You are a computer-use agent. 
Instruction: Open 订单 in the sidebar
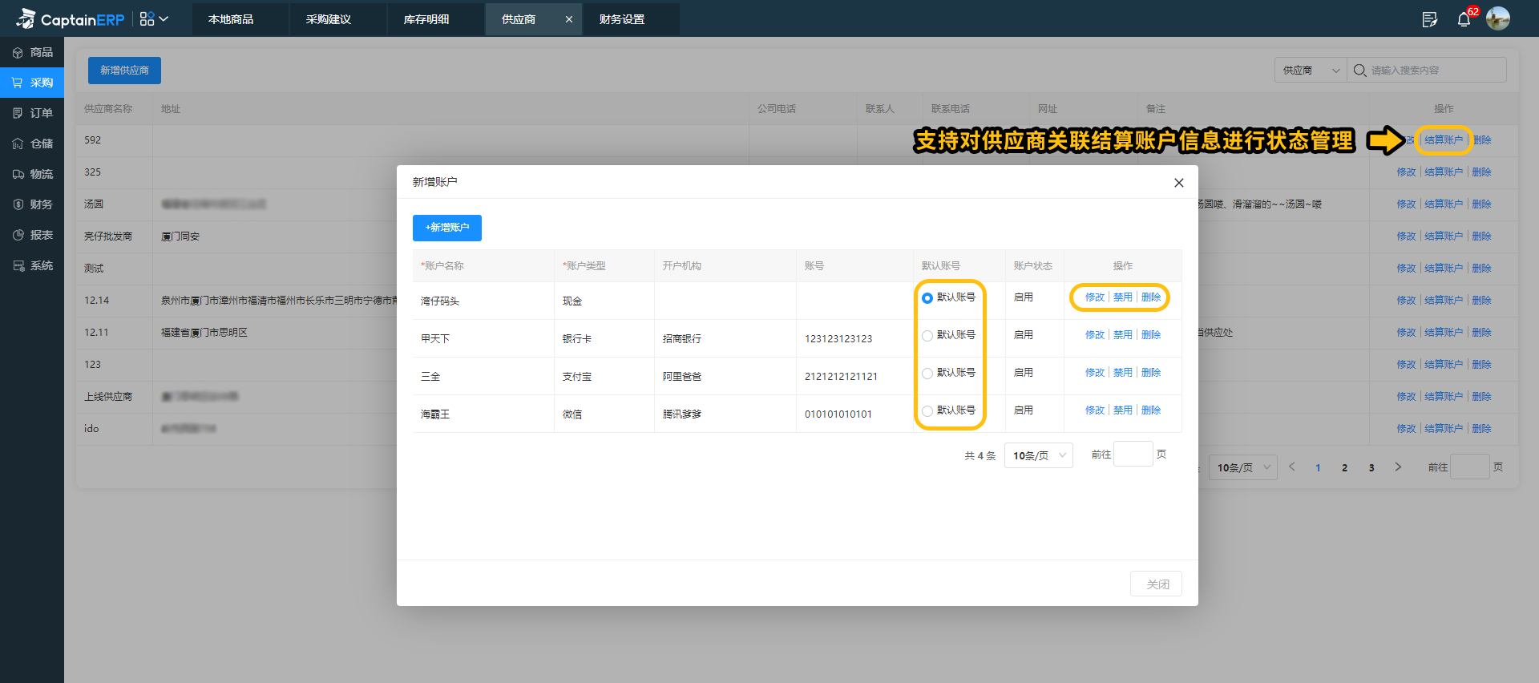click(32, 113)
